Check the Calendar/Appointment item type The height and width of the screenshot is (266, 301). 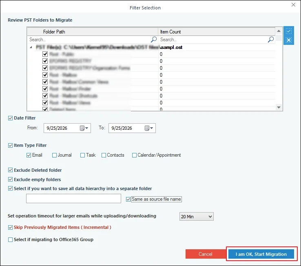134,155
